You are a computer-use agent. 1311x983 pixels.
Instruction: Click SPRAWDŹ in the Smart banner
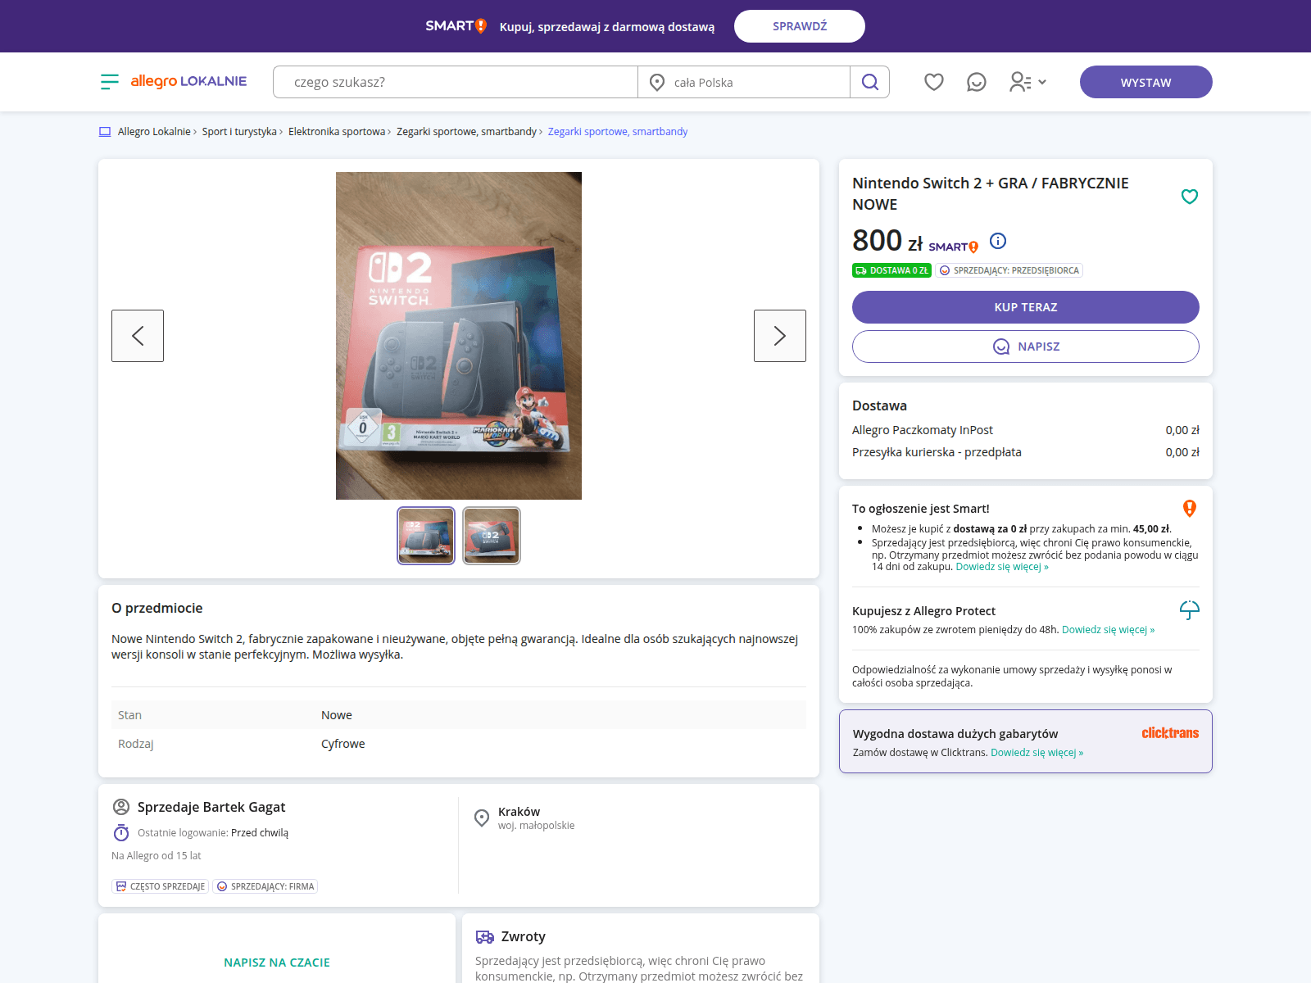tap(800, 26)
